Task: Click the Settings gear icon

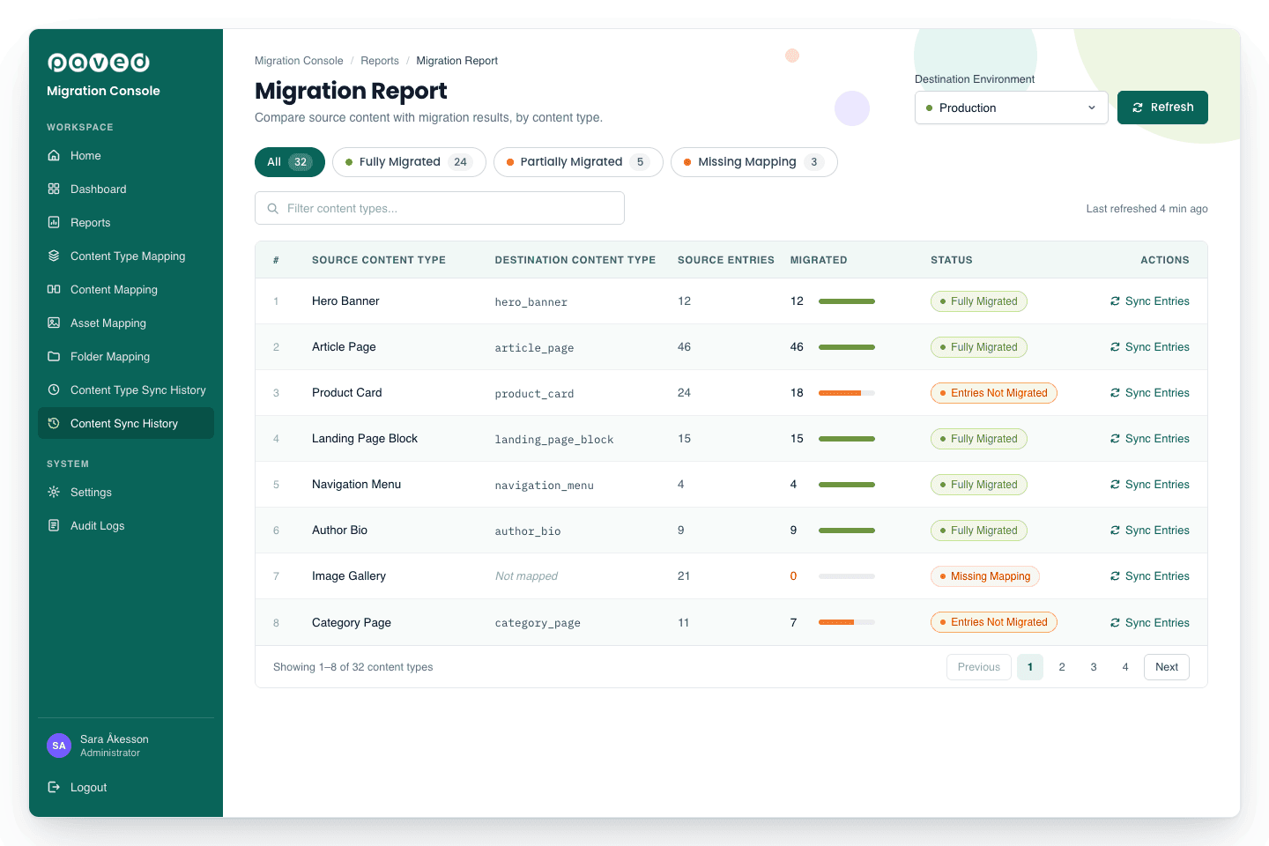Action: [54, 493]
